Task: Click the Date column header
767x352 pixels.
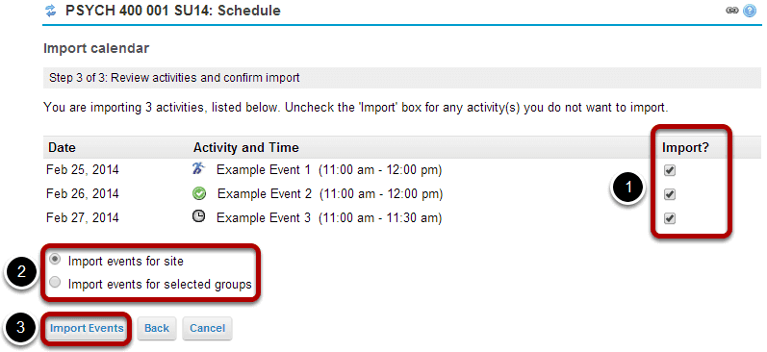Action: 63,148
